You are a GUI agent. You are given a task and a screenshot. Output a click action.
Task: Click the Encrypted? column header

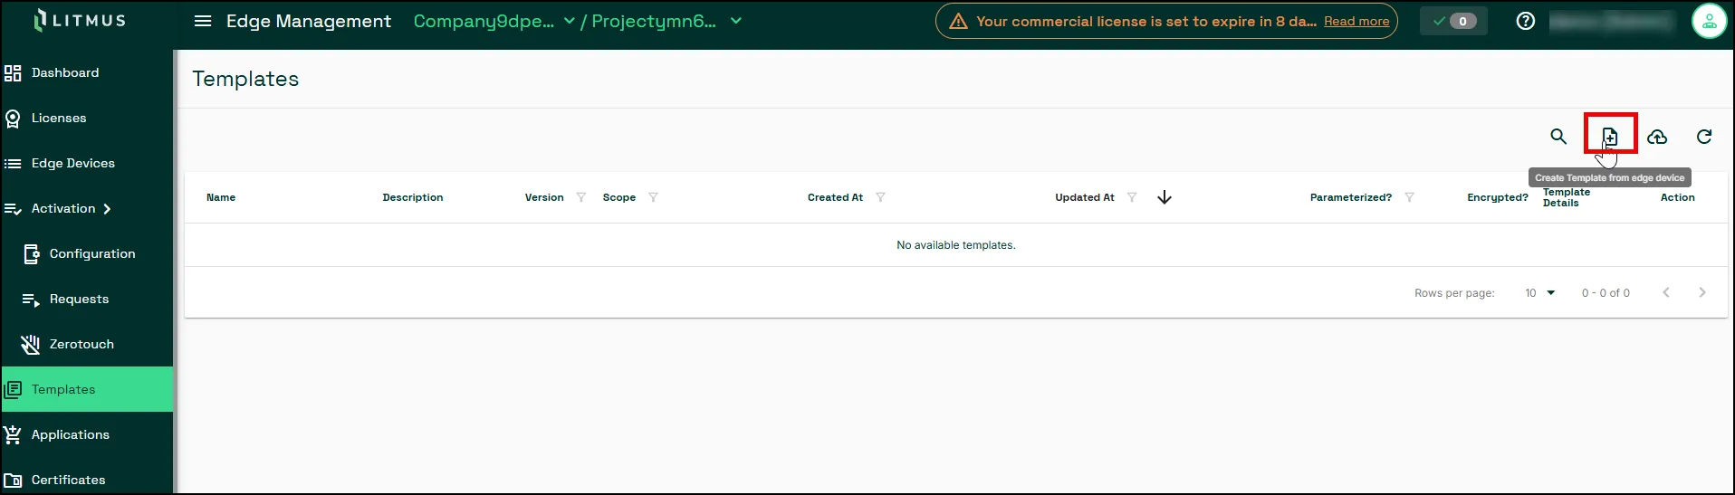tap(1498, 197)
